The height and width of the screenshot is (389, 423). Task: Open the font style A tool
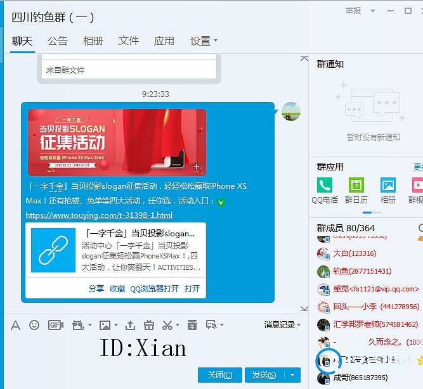(x=15, y=325)
